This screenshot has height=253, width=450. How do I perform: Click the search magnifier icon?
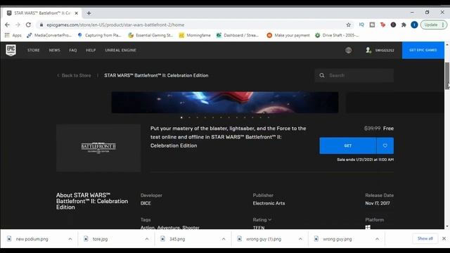coord(322,75)
